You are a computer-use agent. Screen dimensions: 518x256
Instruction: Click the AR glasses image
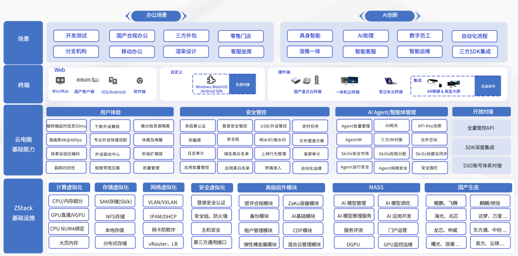(434, 82)
